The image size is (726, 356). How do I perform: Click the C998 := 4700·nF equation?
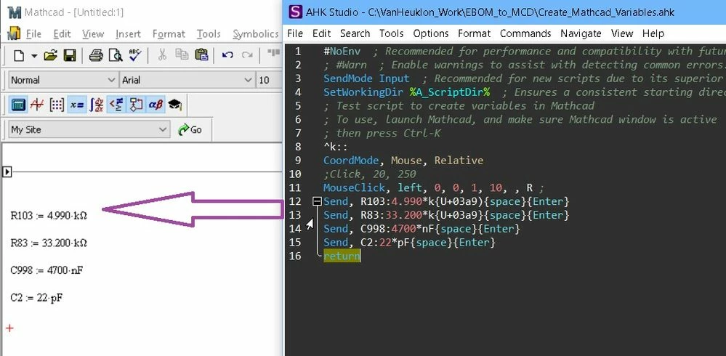point(47,270)
